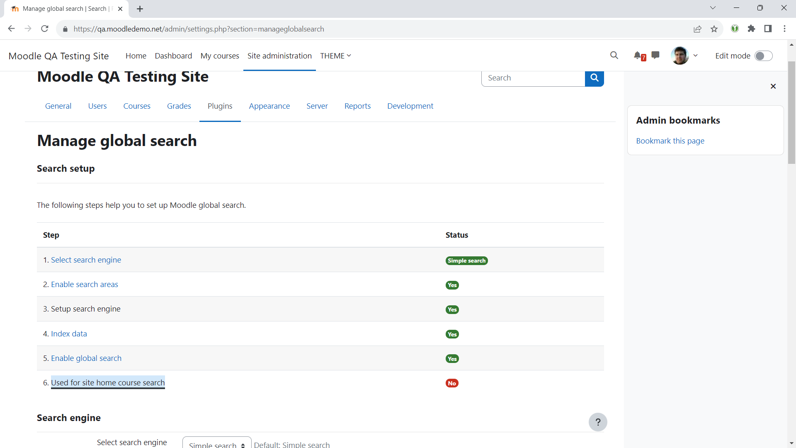796x448 pixels.
Task: Click Bookmark this page link
Action: [670, 141]
